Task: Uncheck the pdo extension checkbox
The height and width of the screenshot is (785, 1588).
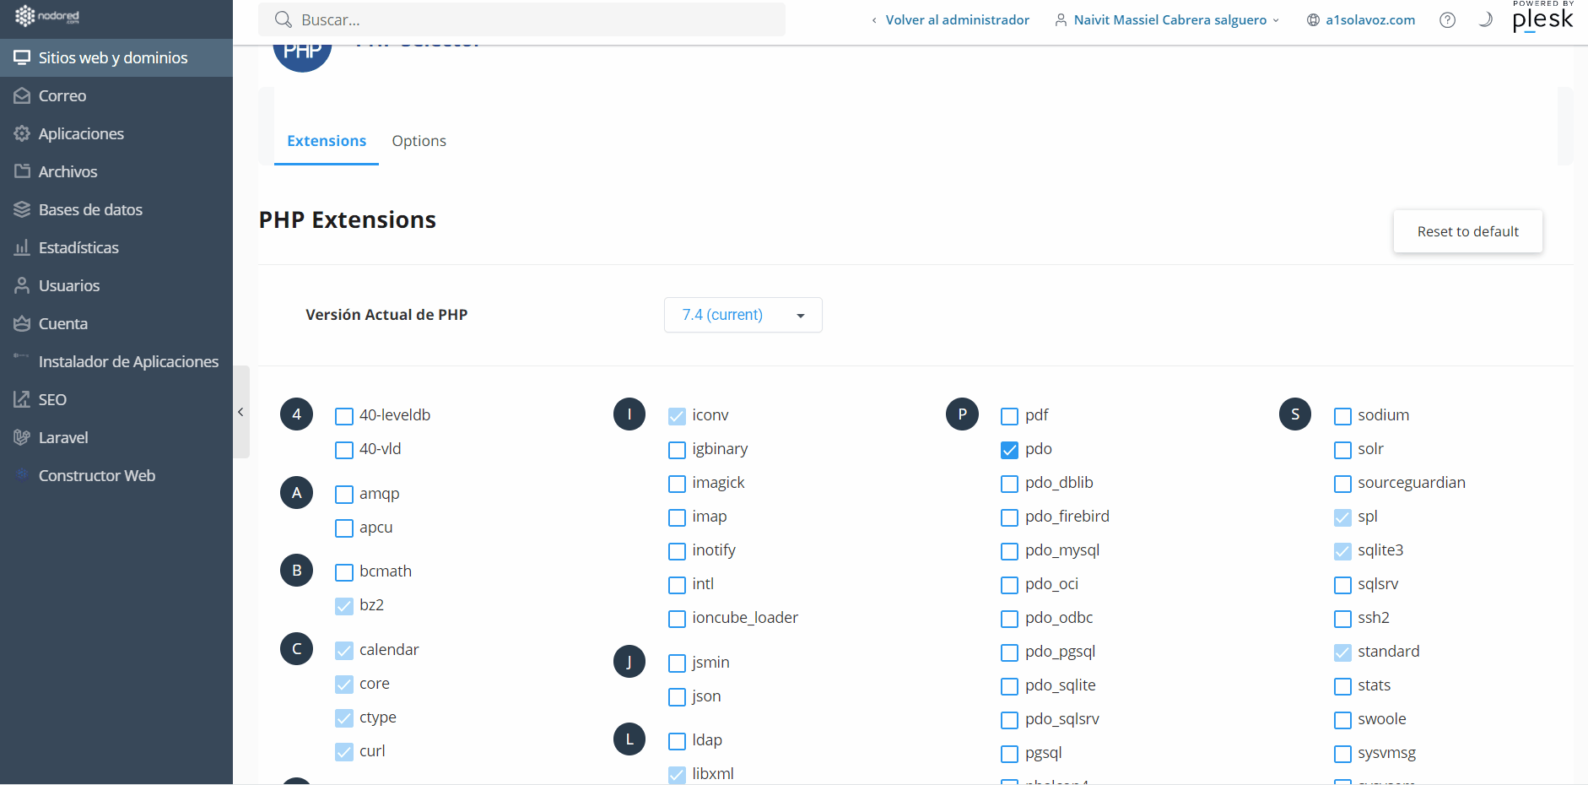Action: pyautogui.click(x=1009, y=450)
